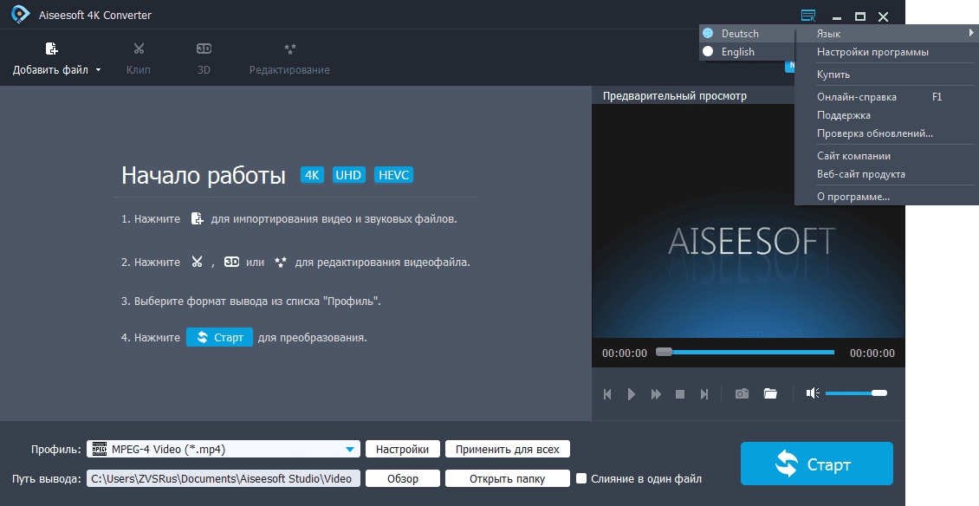The height and width of the screenshot is (506, 979).
Task: Click the AISEESOFT preview area
Action: [x=748, y=221]
